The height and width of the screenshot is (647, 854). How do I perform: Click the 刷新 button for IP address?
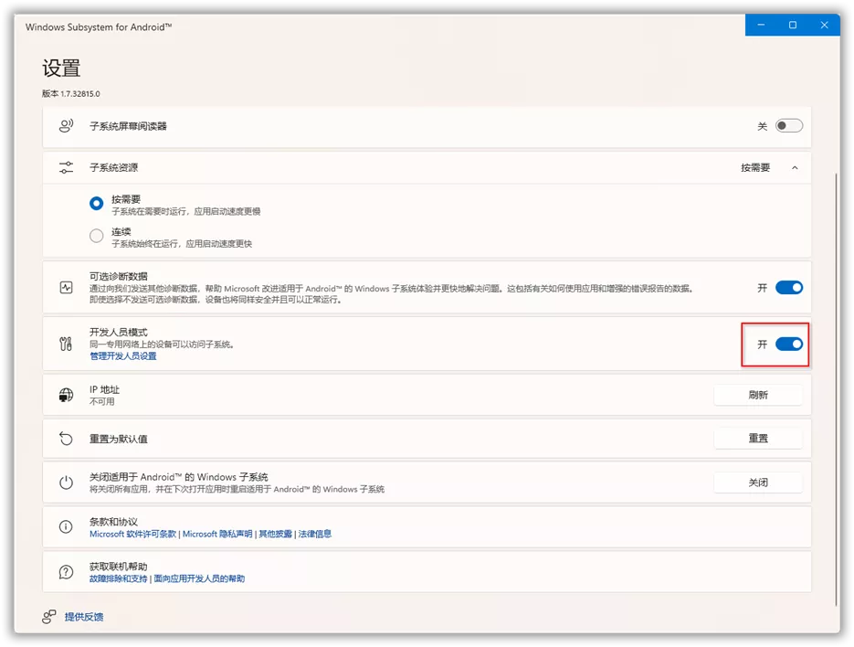(757, 395)
